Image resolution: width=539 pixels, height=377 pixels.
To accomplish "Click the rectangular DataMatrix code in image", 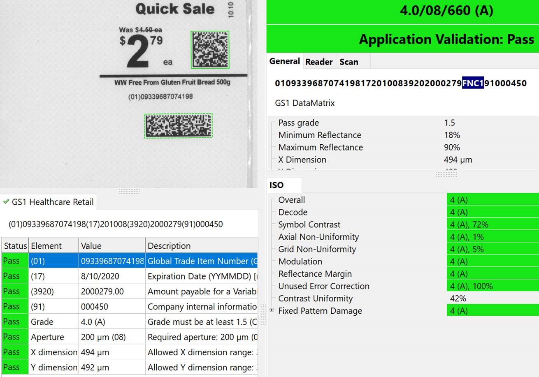I will click(178, 126).
